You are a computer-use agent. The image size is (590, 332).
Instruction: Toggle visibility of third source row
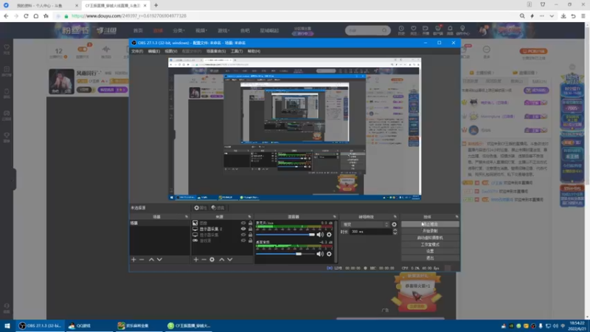coord(243,235)
